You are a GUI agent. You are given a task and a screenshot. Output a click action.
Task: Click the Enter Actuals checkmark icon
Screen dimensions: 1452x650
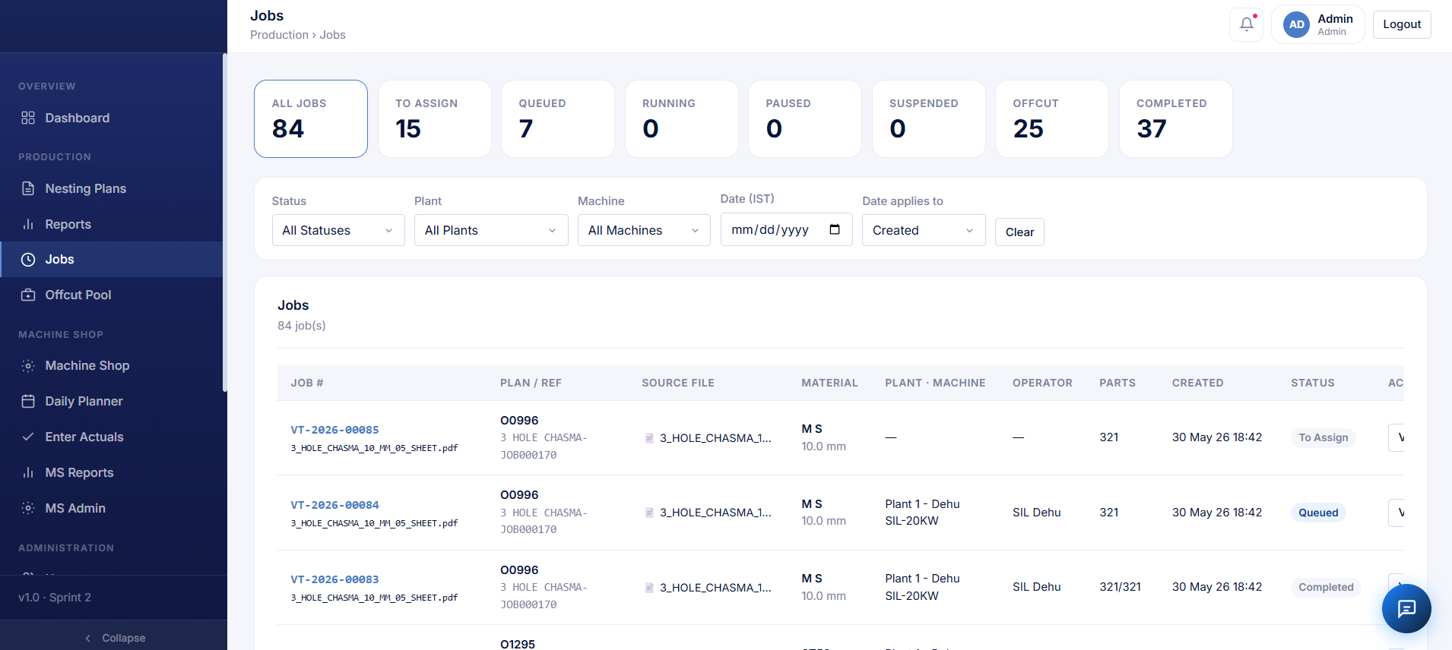pyautogui.click(x=28, y=437)
